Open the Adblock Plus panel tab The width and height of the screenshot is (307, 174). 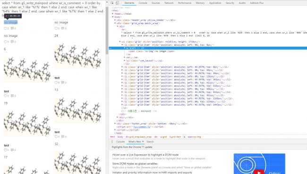tap(256, 3)
